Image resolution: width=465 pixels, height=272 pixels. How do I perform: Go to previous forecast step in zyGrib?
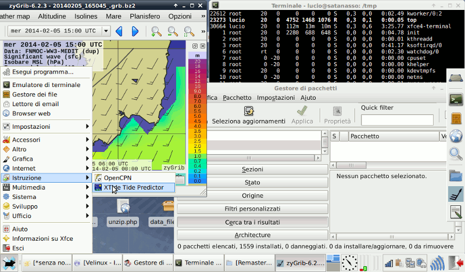pos(119,31)
